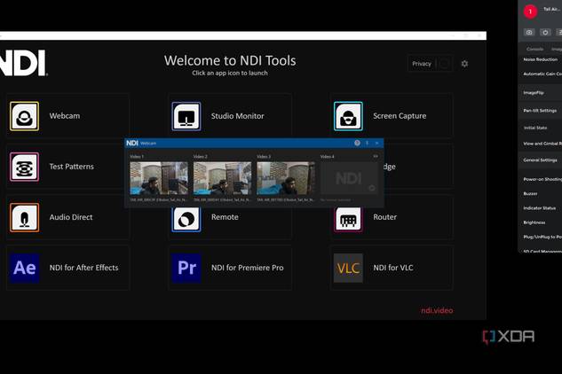Click Audio Direct label text
This screenshot has width=562, height=374.
click(71, 217)
